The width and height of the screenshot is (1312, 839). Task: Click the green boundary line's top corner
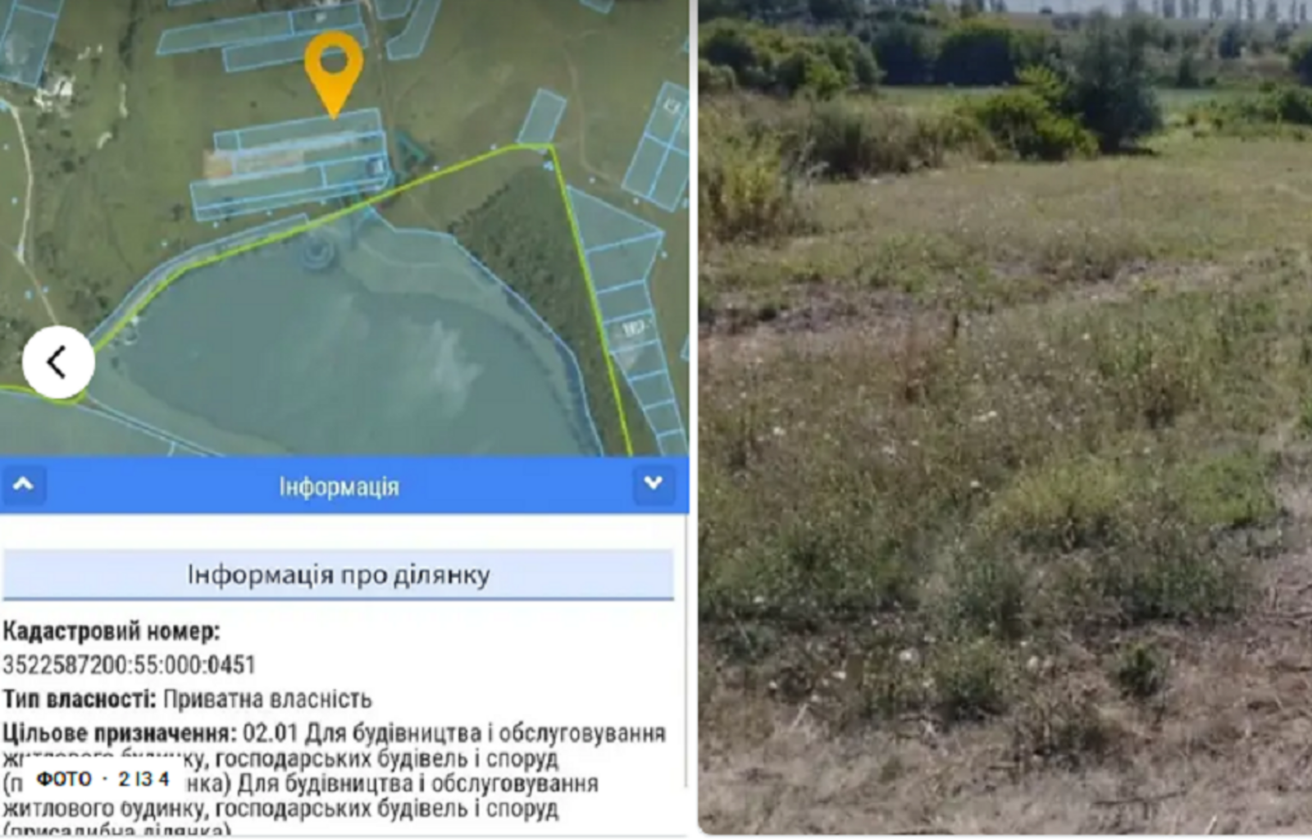549,148
